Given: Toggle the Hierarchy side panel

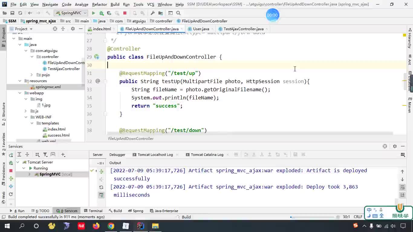Looking at the screenshot, I should (x=410, y=39).
